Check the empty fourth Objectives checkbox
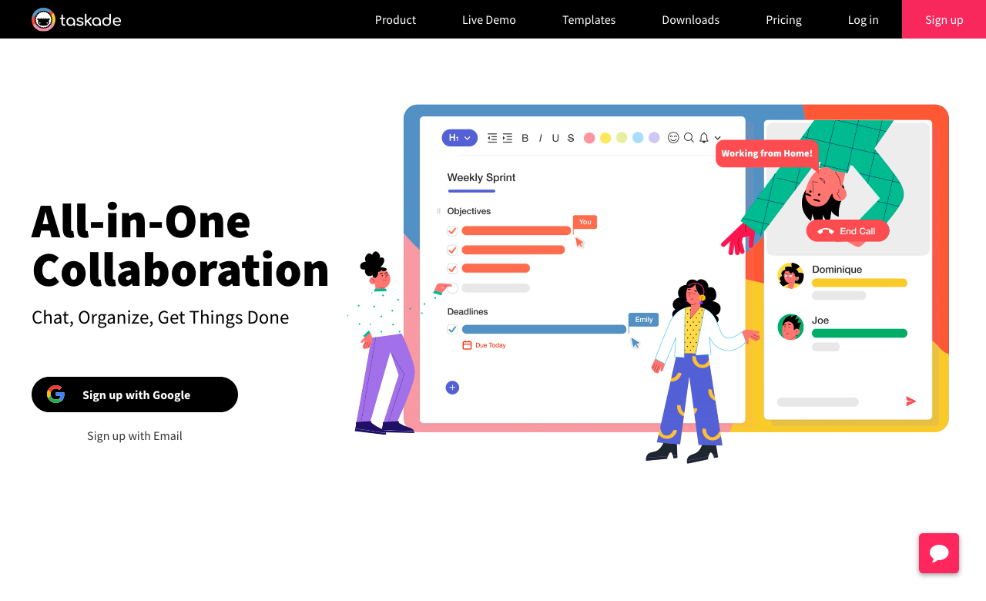This screenshot has width=986, height=601. [452, 288]
